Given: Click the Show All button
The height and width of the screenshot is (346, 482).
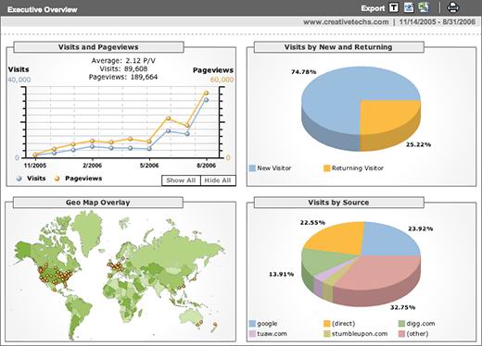Looking at the screenshot, I should tap(181, 180).
